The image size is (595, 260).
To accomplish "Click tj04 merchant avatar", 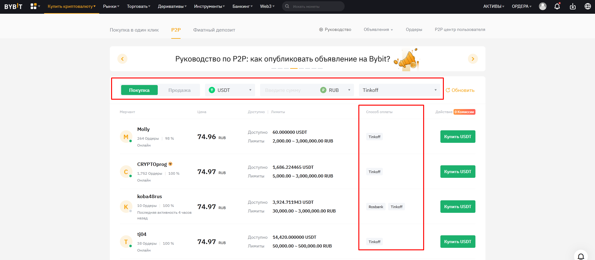I will click(126, 242).
